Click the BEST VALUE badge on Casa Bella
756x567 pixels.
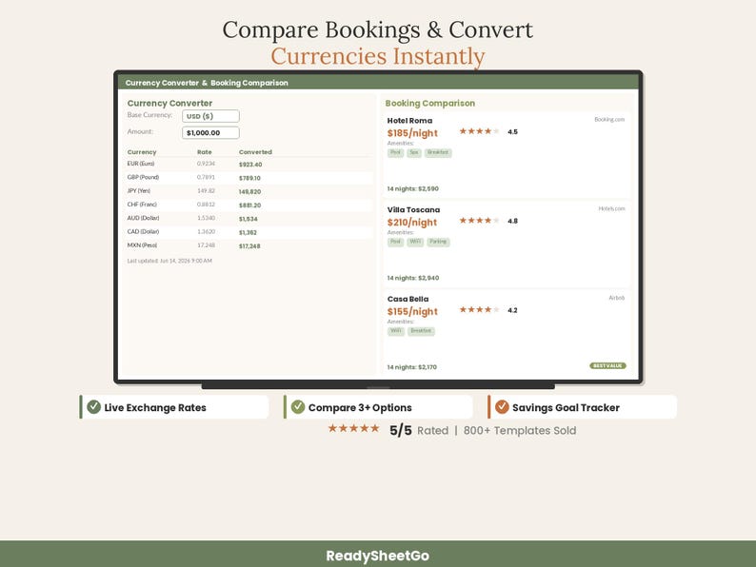[x=607, y=366]
